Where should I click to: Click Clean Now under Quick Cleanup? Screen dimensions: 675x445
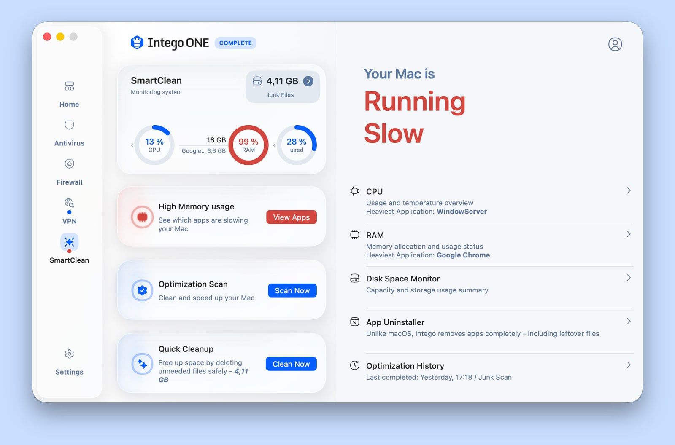coord(291,364)
